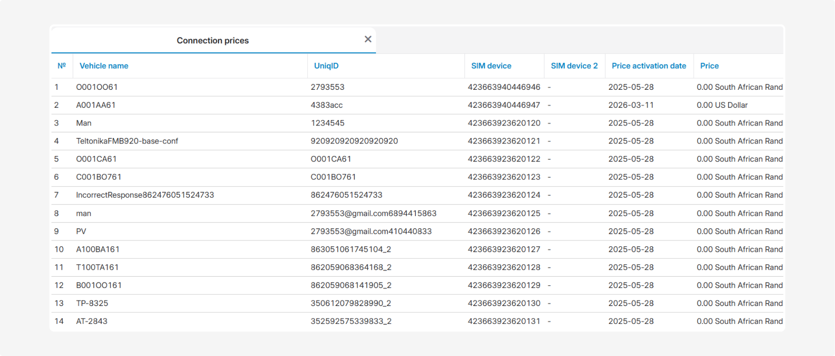This screenshot has width=835, height=356.
Task: Sort by SIM device 2 column header
Action: click(574, 66)
